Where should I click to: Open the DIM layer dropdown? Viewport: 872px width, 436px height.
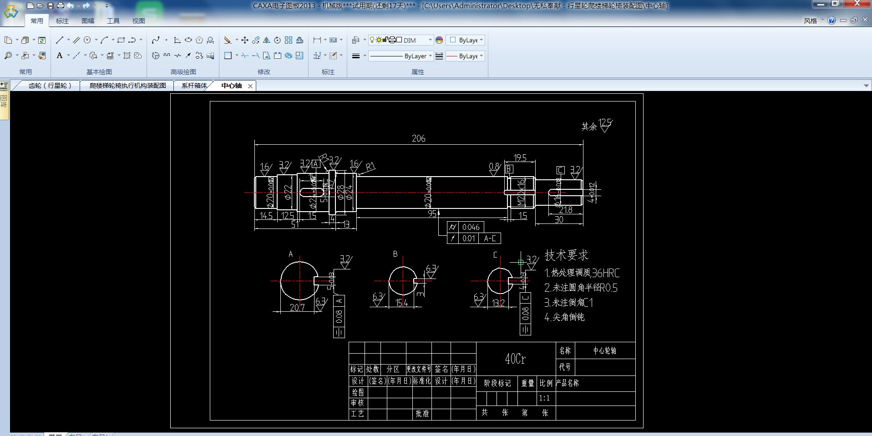[430, 40]
